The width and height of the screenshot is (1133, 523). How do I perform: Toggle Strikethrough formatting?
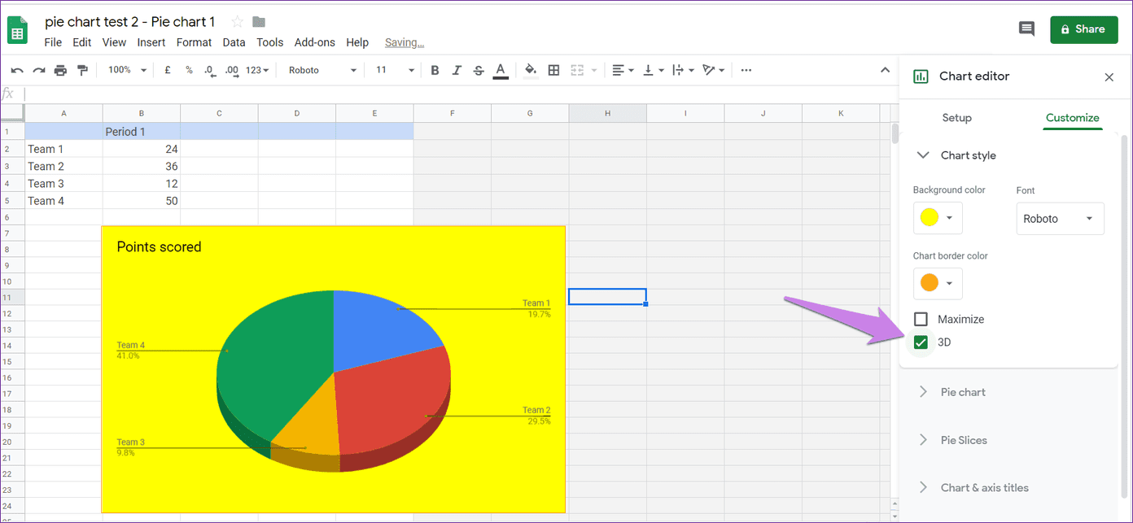point(479,71)
